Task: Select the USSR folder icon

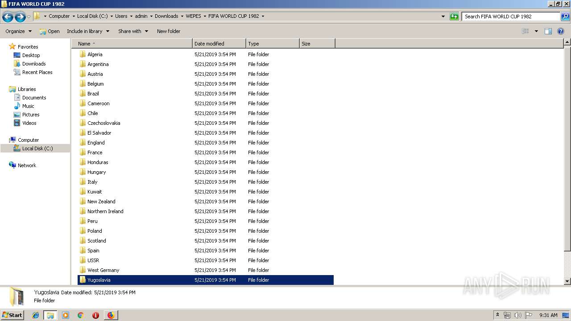Action: click(x=83, y=260)
